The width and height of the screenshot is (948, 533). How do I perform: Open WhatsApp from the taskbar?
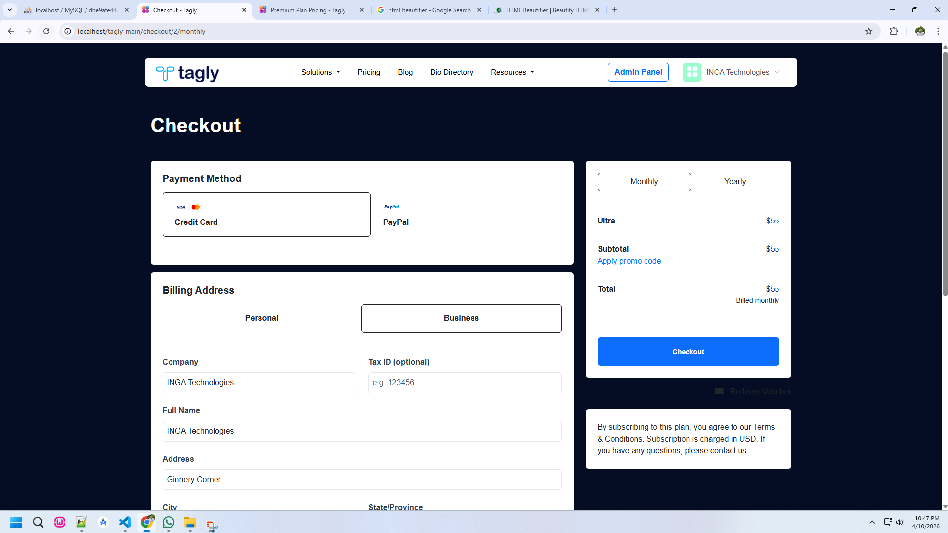[x=168, y=522]
